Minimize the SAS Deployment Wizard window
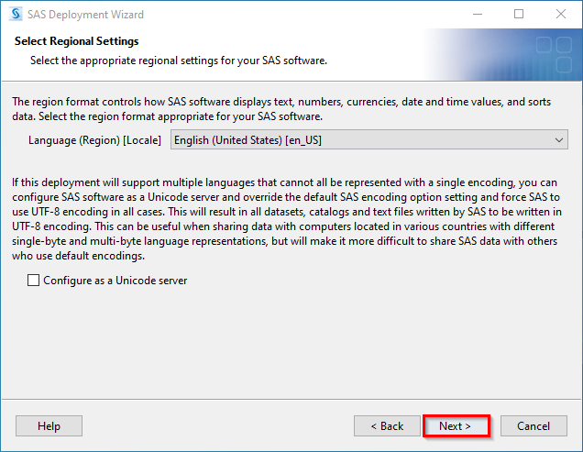 click(x=478, y=14)
